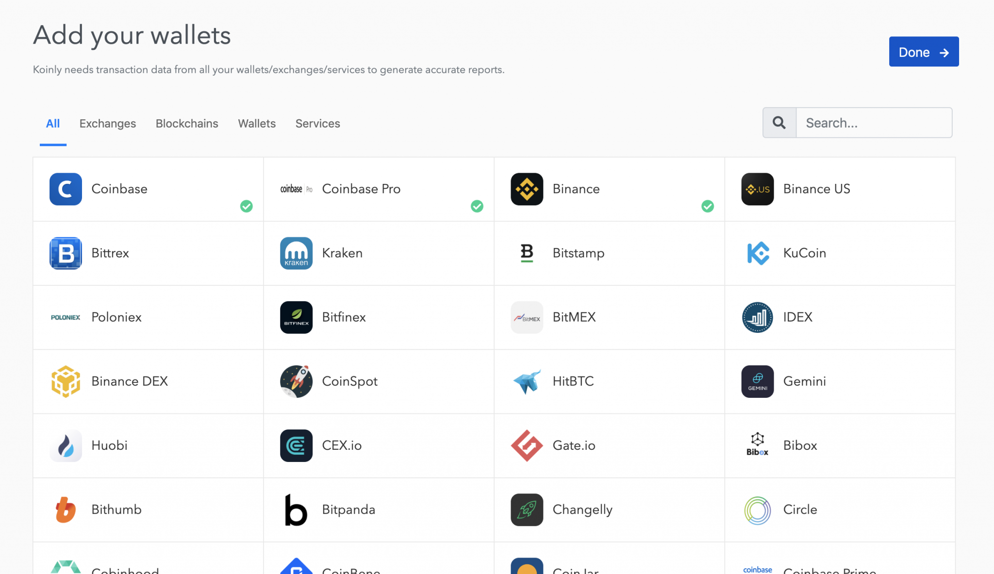994x574 pixels.
Task: Click the search magnifier icon
Action: [x=779, y=123]
